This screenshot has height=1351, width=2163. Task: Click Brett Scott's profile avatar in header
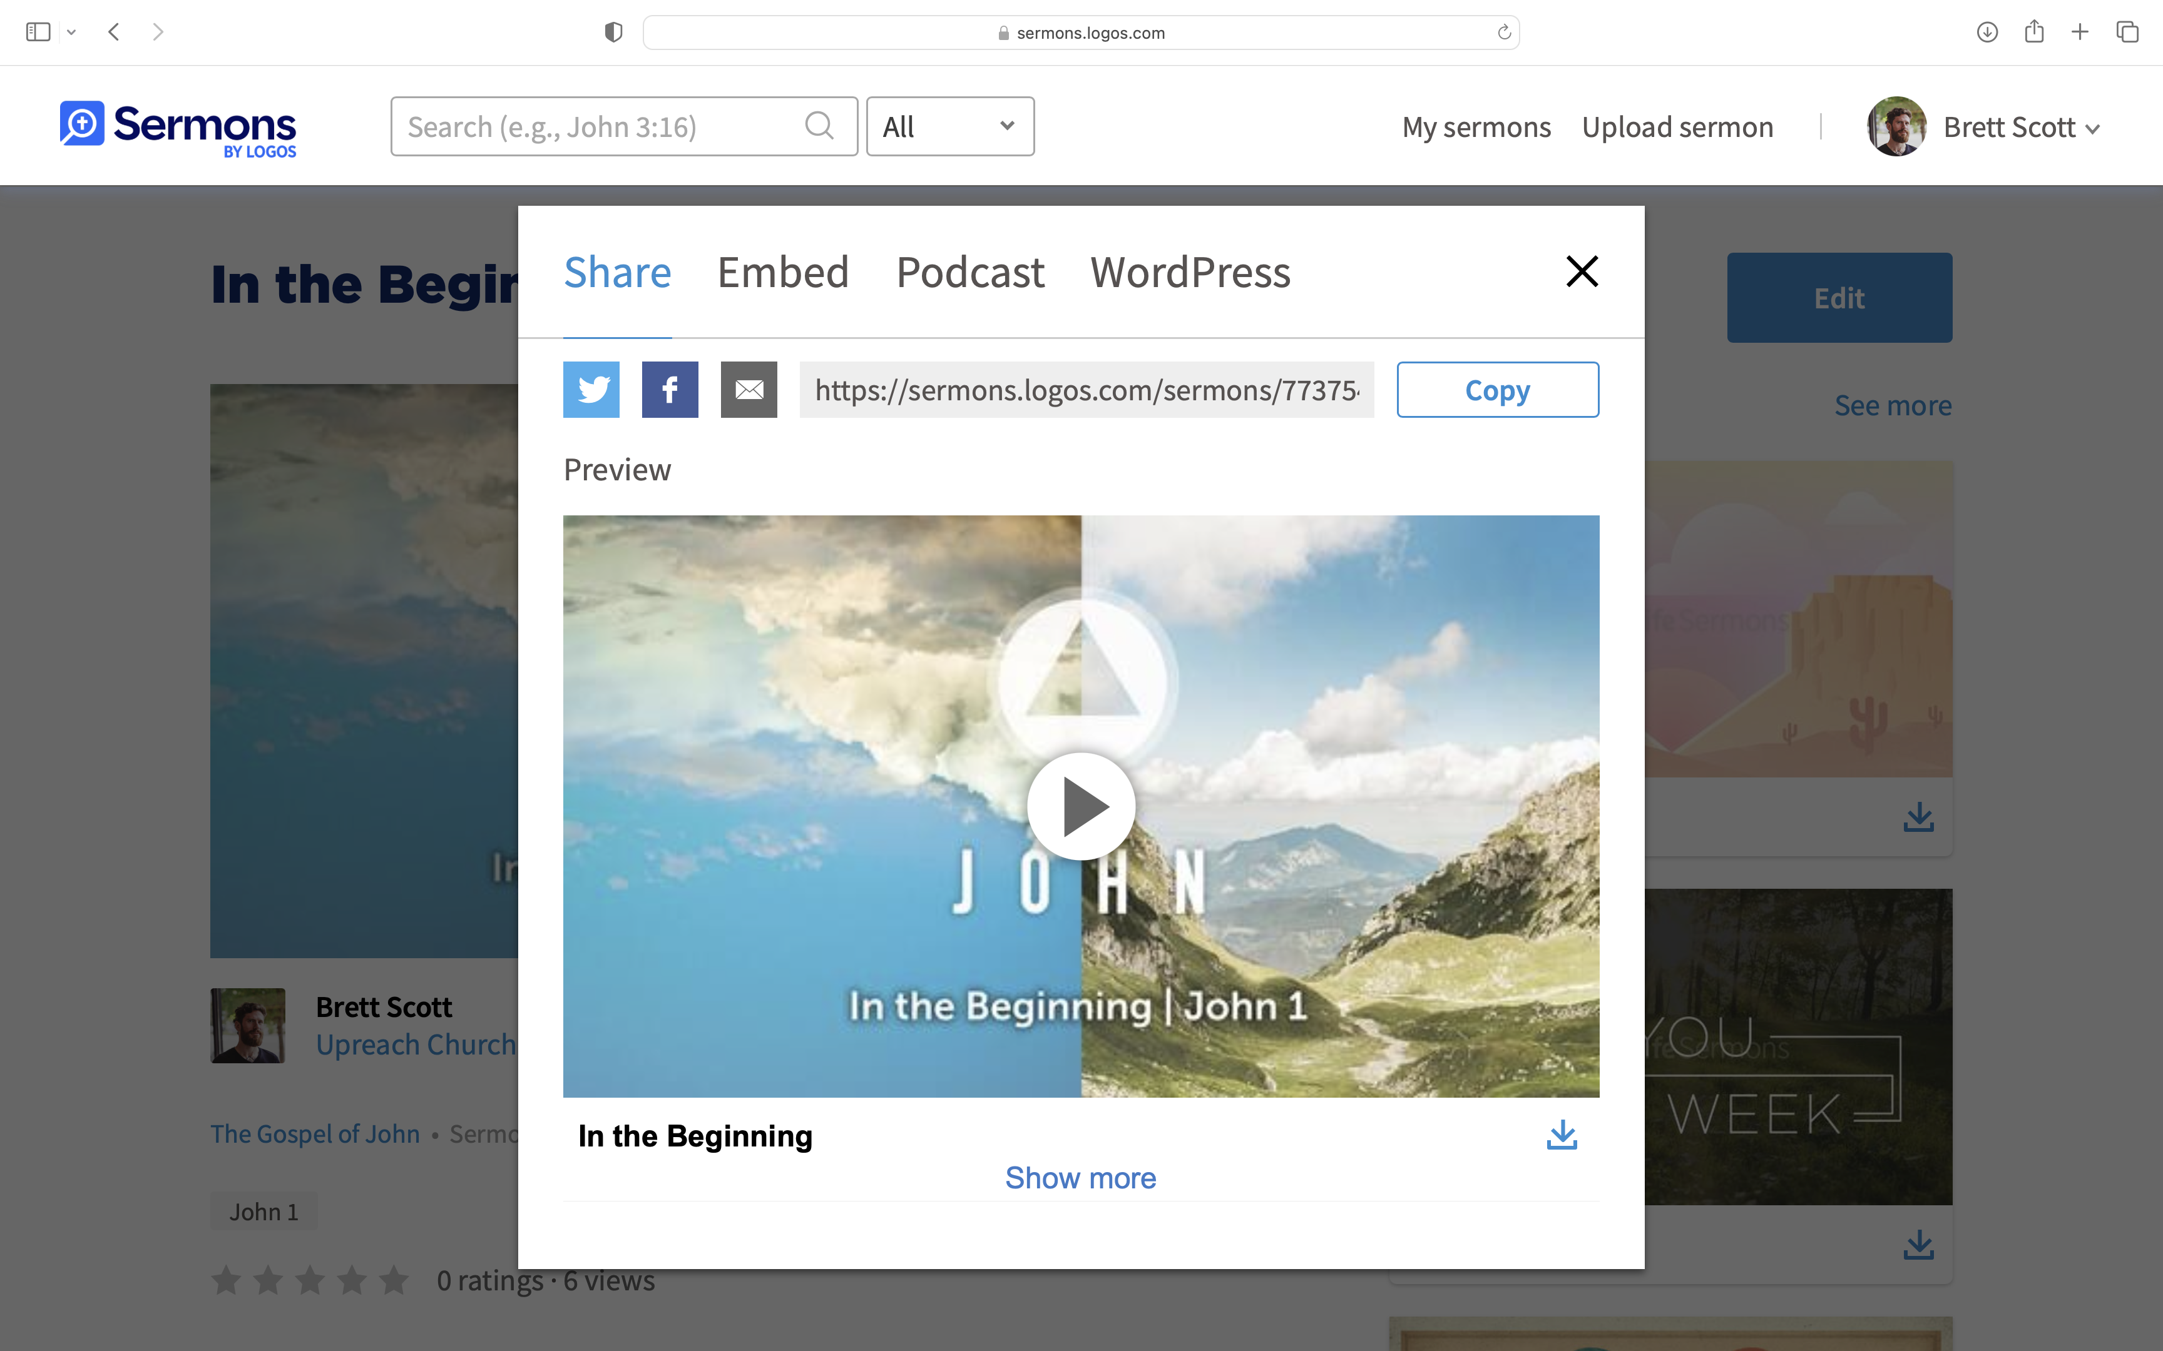[1896, 126]
